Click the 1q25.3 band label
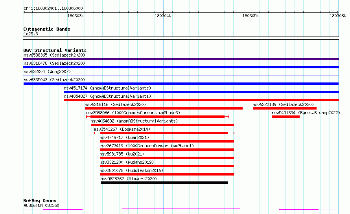Image resolution: width=350 pixels, height=214 pixels. (x=31, y=34)
